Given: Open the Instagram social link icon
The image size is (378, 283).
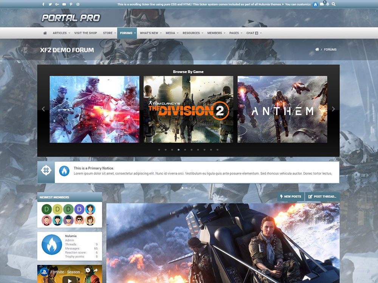Looking at the screenshot, I should (78, 4).
